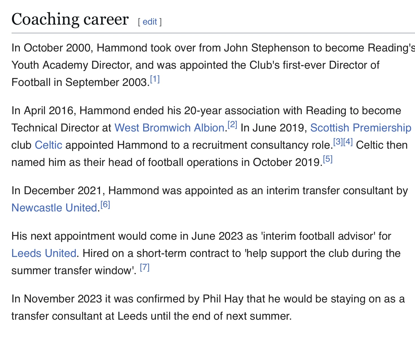415x342 pixels.
Task: Click the edit link beside Coaching career
Action: point(150,22)
